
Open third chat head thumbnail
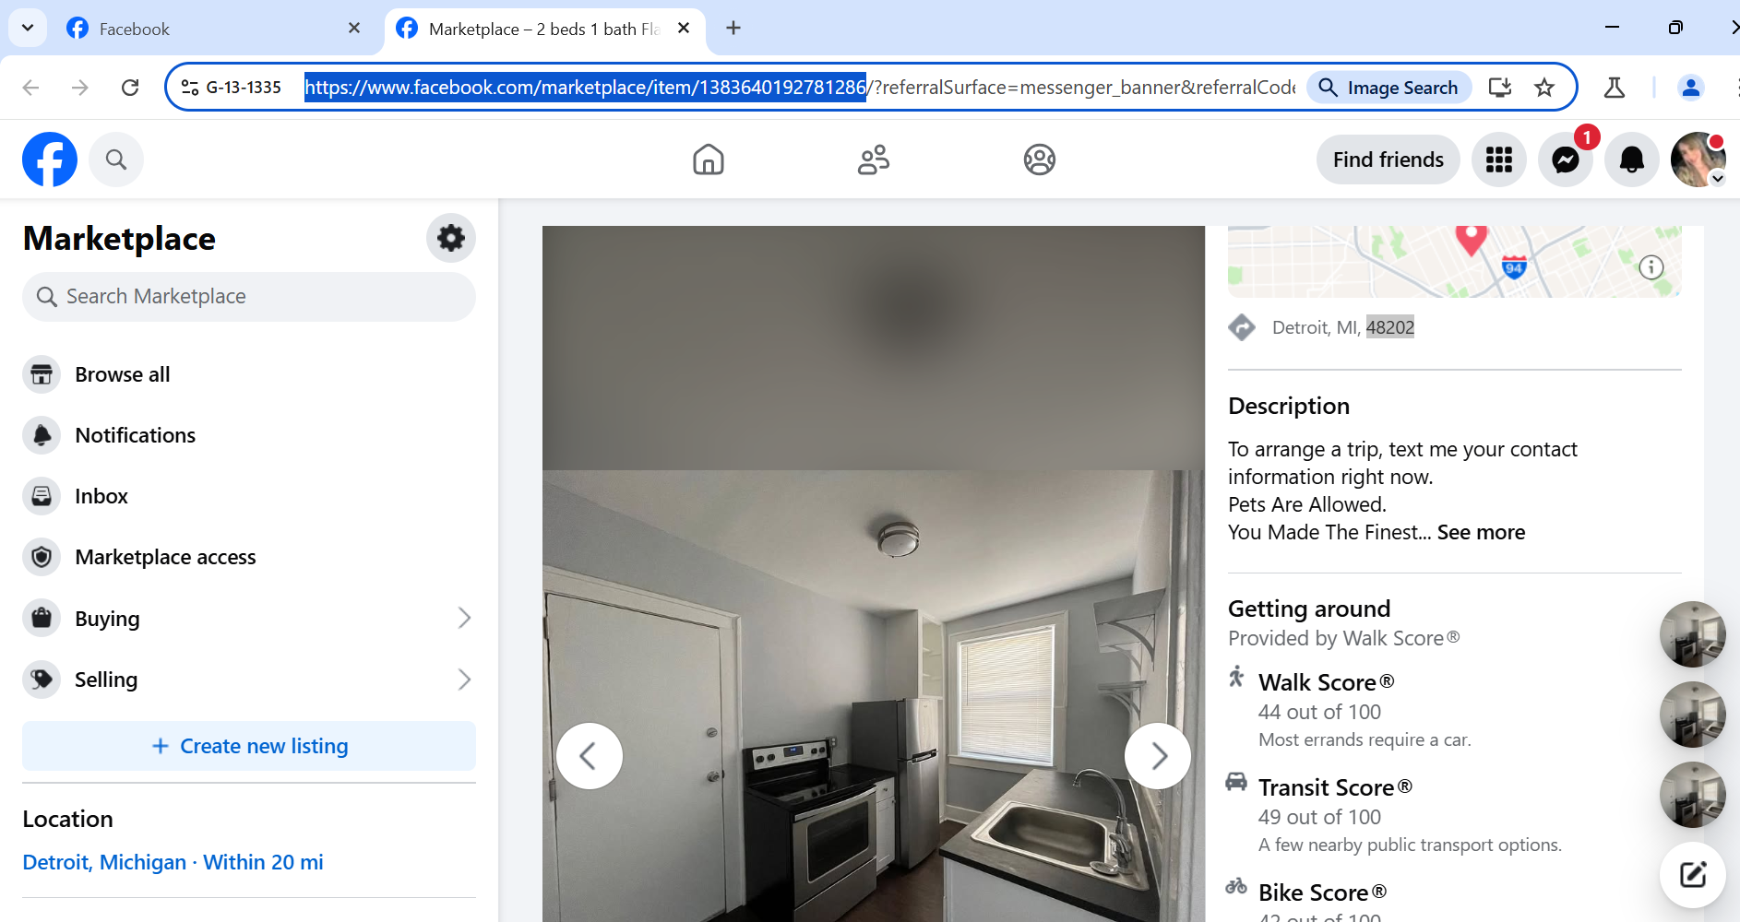(x=1693, y=795)
